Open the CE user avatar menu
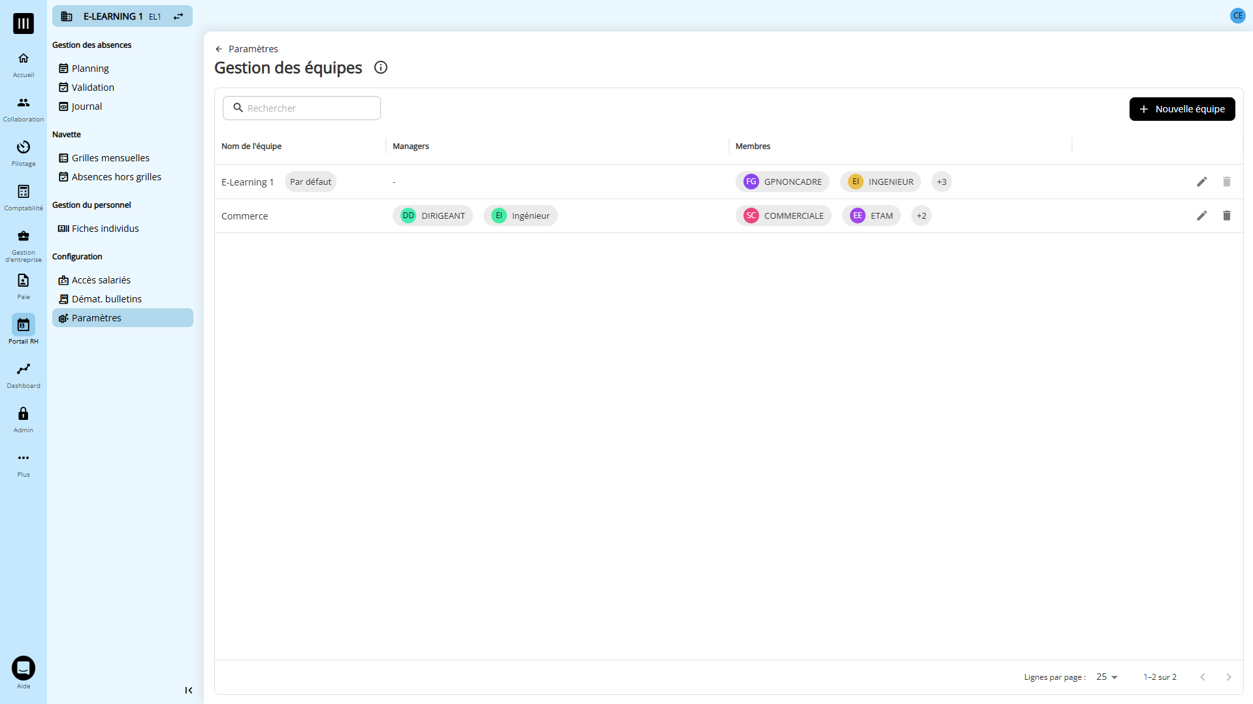 click(1237, 16)
